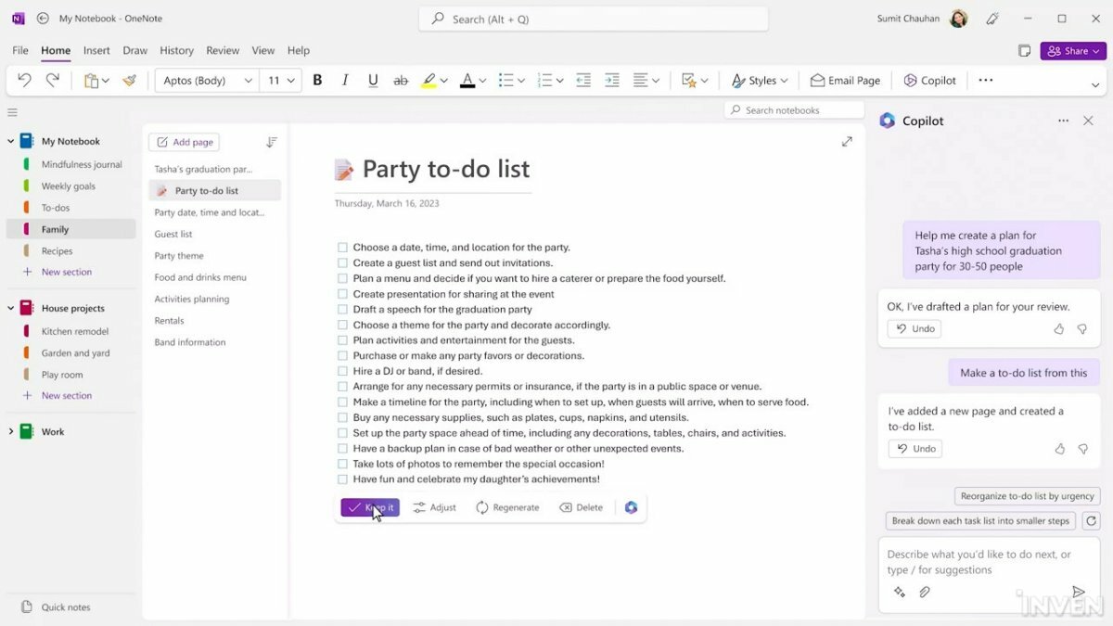Click 'Reorganize to-do list by urgency' suggestion
The image size is (1113, 626).
(1027, 496)
